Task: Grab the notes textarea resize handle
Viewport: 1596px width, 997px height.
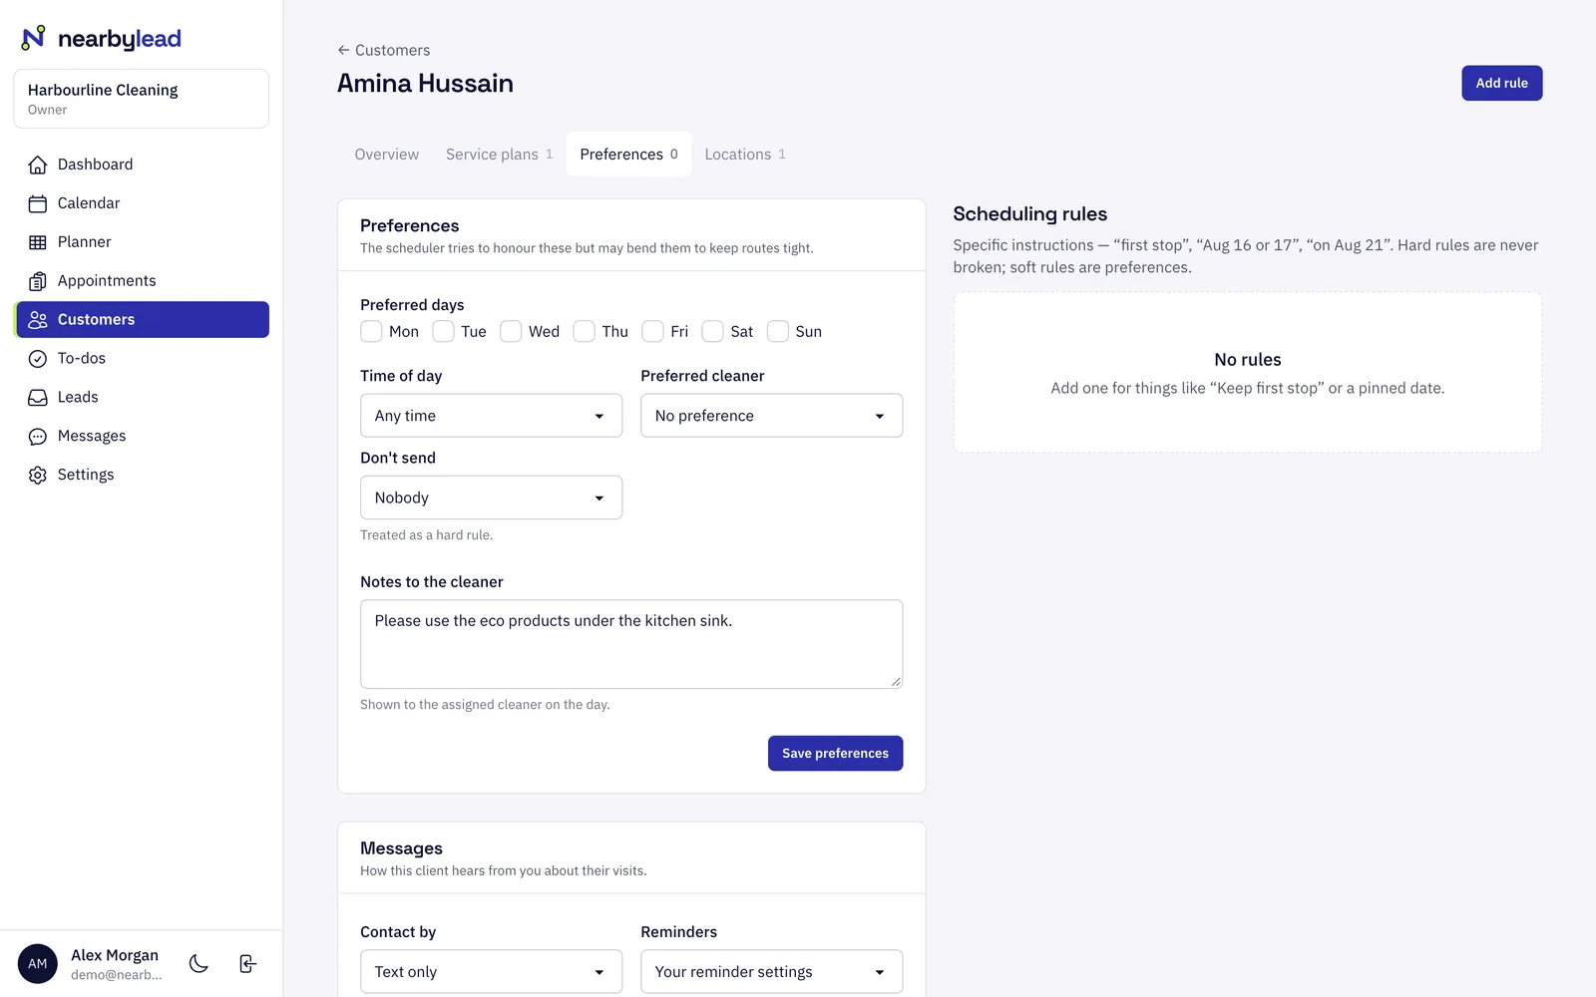Action: tap(896, 682)
